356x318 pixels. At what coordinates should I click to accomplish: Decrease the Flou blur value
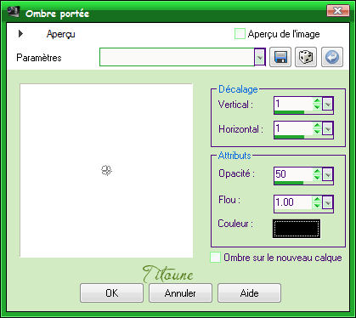point(317,206)
